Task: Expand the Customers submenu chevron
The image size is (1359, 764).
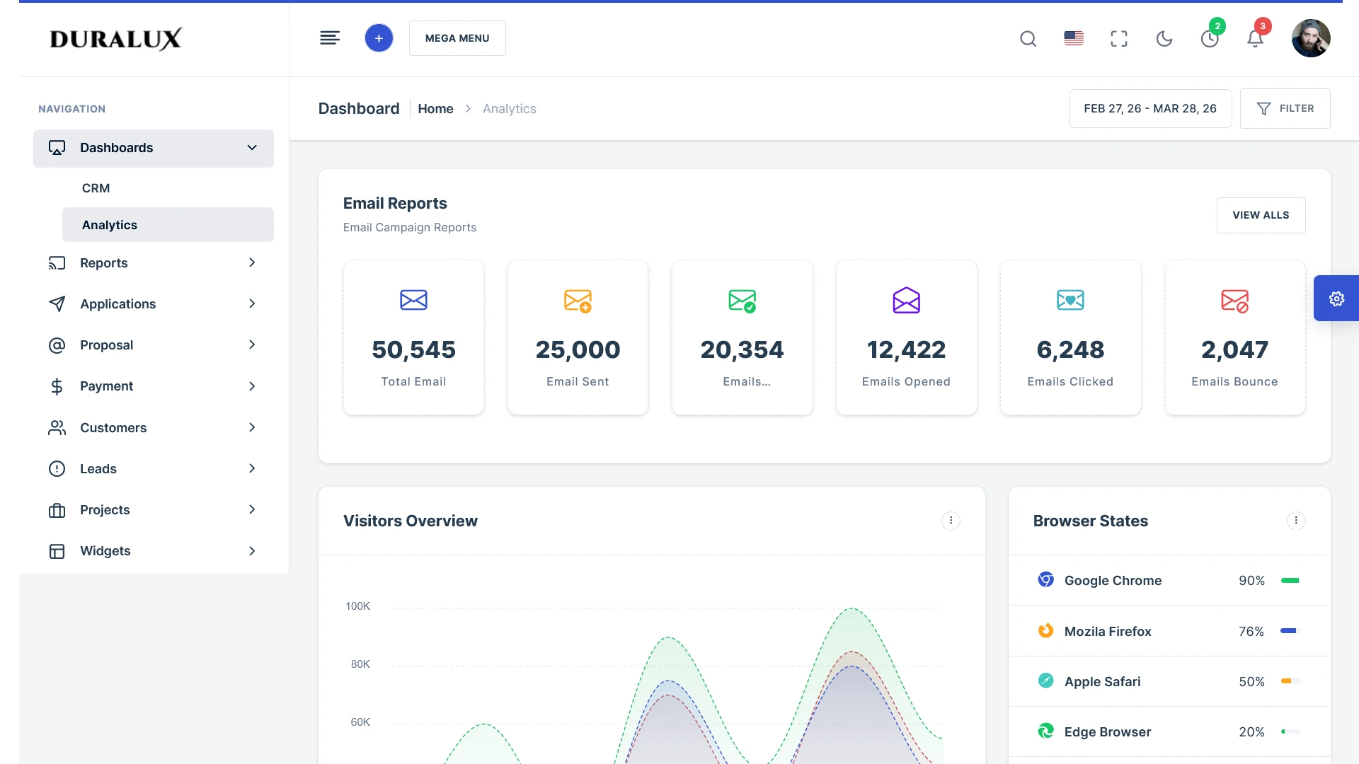Action: click(252, 427)
